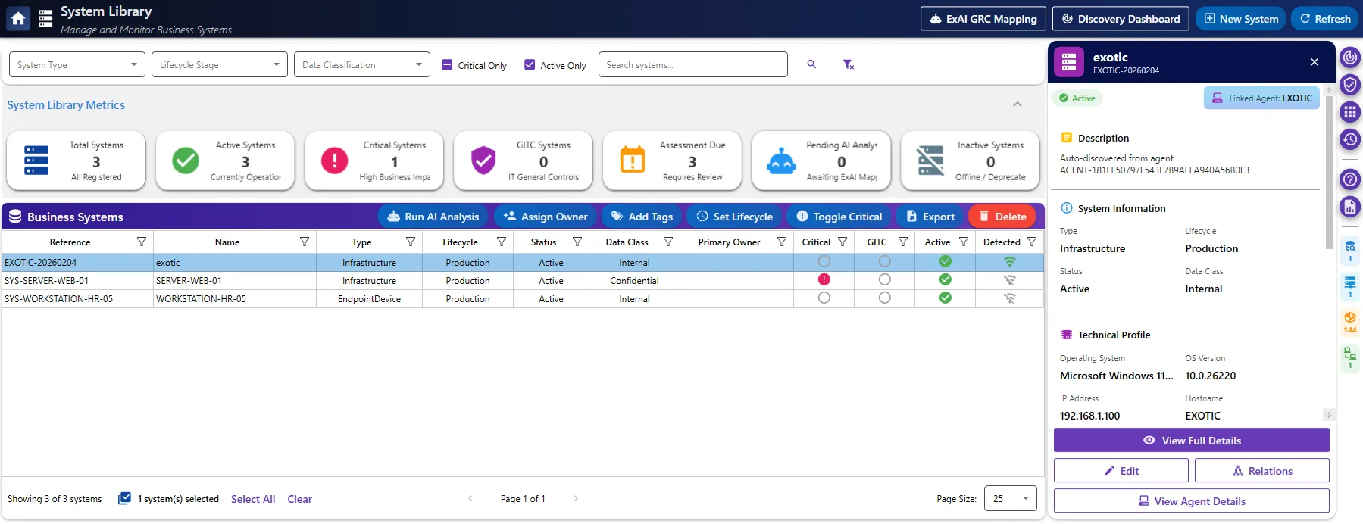Open Discovery Dashboard
Screen dimensions: 1363x524
tap(1121, 19)
